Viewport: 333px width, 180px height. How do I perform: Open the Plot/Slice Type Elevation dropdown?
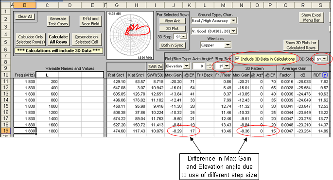click(x=186, y=66)
